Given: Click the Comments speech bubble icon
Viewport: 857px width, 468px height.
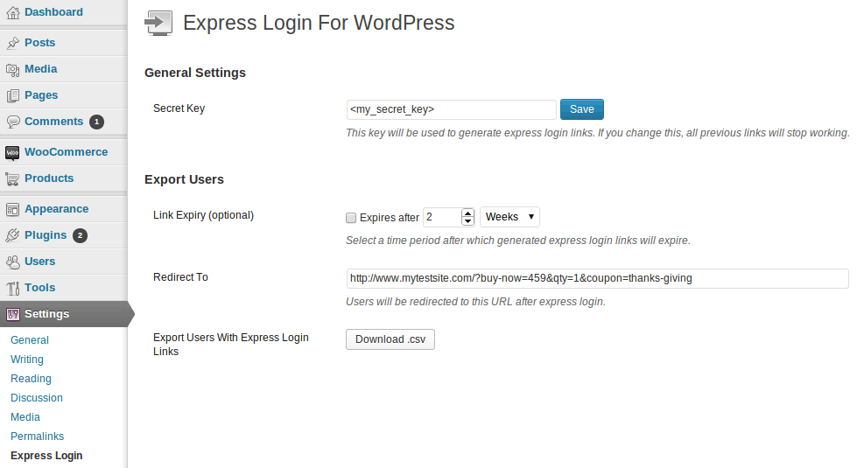Looking at the screenshot, I should [x=12, y=122].
